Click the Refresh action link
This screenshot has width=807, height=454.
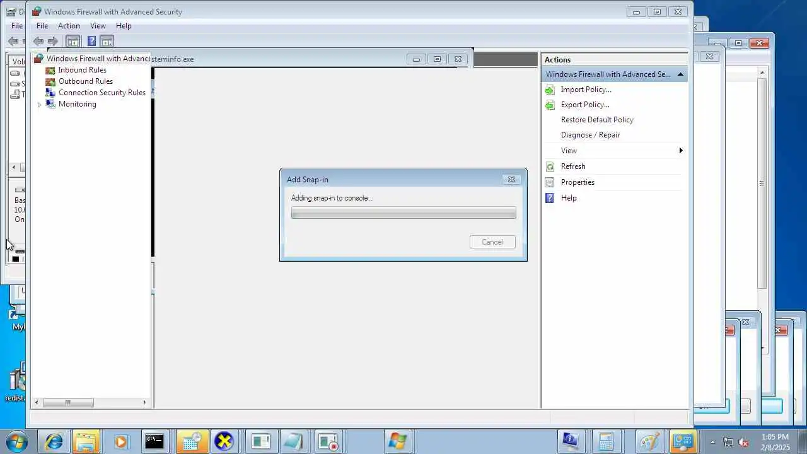point(573,166)
